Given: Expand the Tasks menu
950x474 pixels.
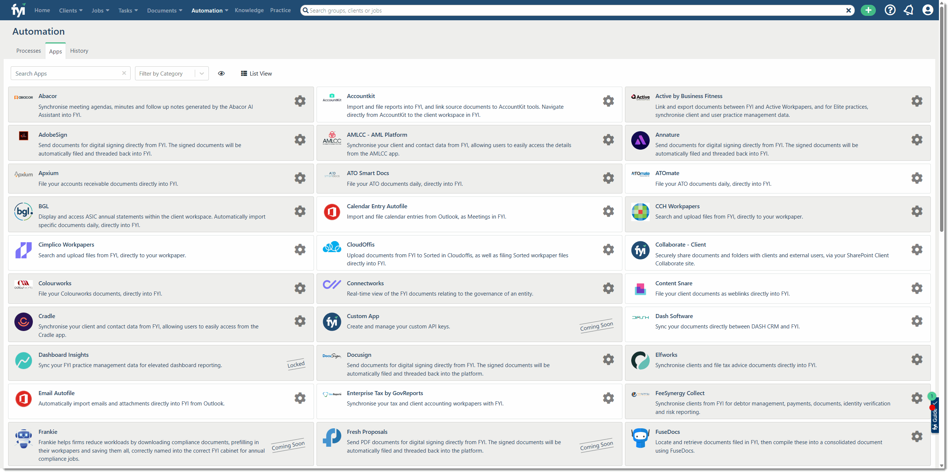Looking at the screenshot, I should 128,10.
